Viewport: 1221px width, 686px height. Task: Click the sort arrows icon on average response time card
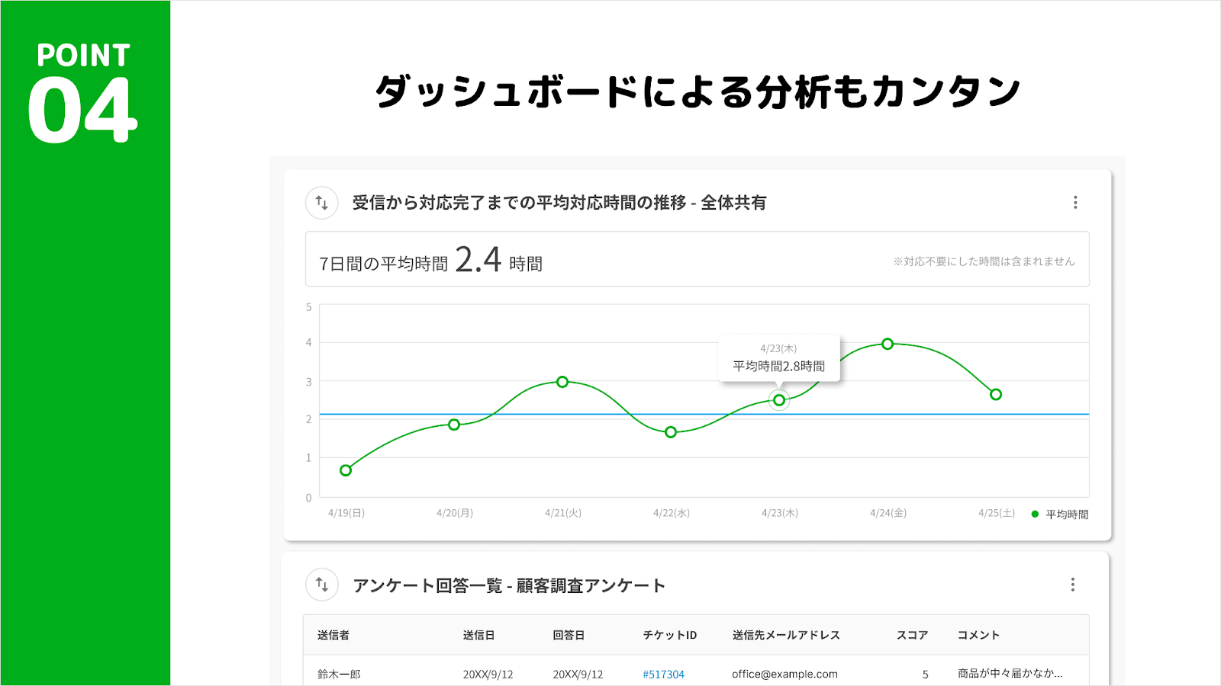click(x=322, y=203)
